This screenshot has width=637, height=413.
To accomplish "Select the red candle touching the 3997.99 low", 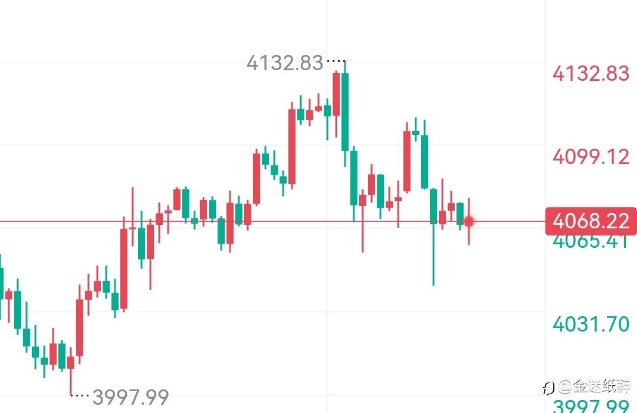I will 71,362.
